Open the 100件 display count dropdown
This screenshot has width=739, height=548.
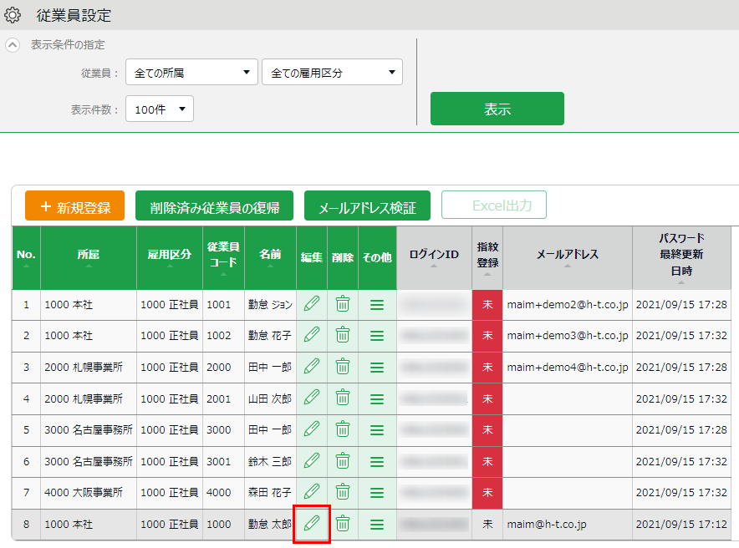coord(160,109)
